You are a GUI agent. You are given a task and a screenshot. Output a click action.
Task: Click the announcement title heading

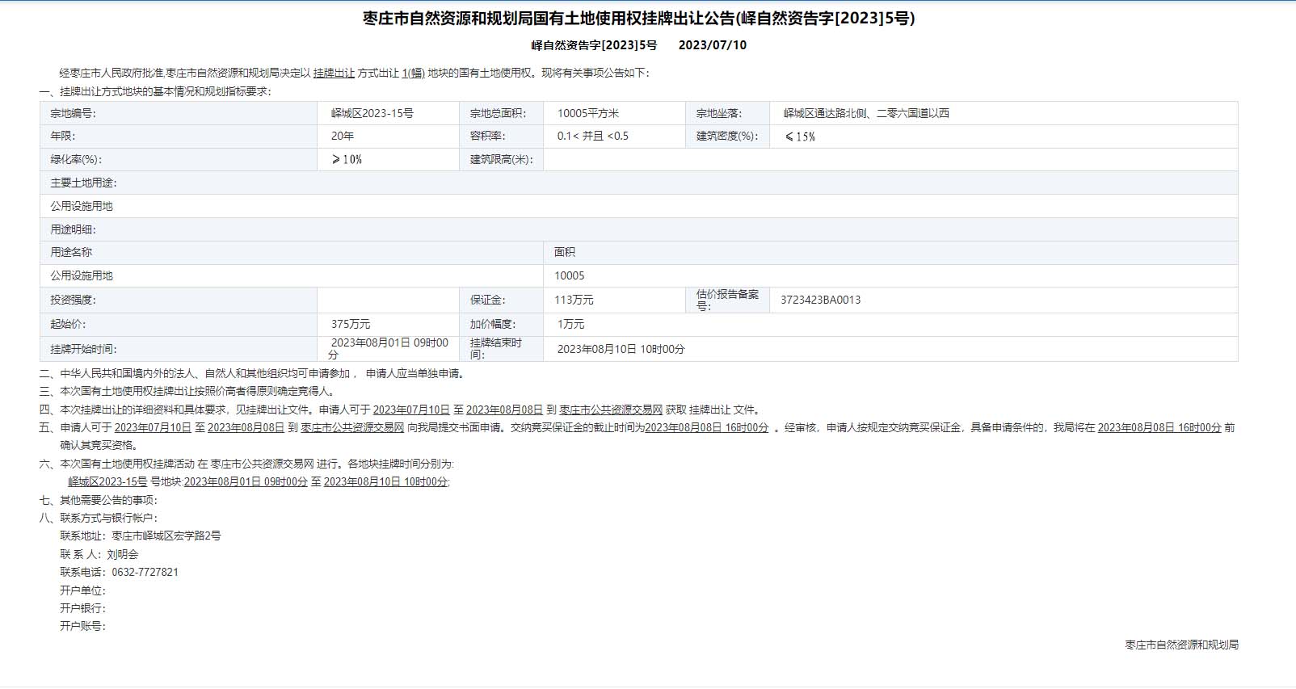pos(639,18)
